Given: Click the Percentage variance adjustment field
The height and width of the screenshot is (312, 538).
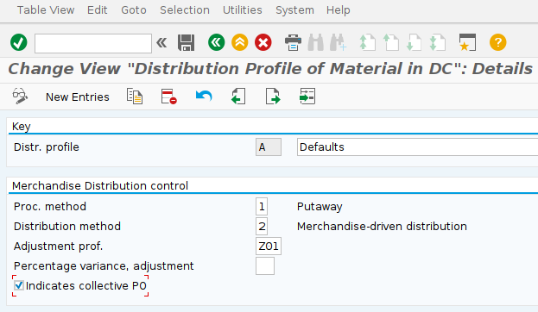Looking at the screenshot, I should [265, 265].
